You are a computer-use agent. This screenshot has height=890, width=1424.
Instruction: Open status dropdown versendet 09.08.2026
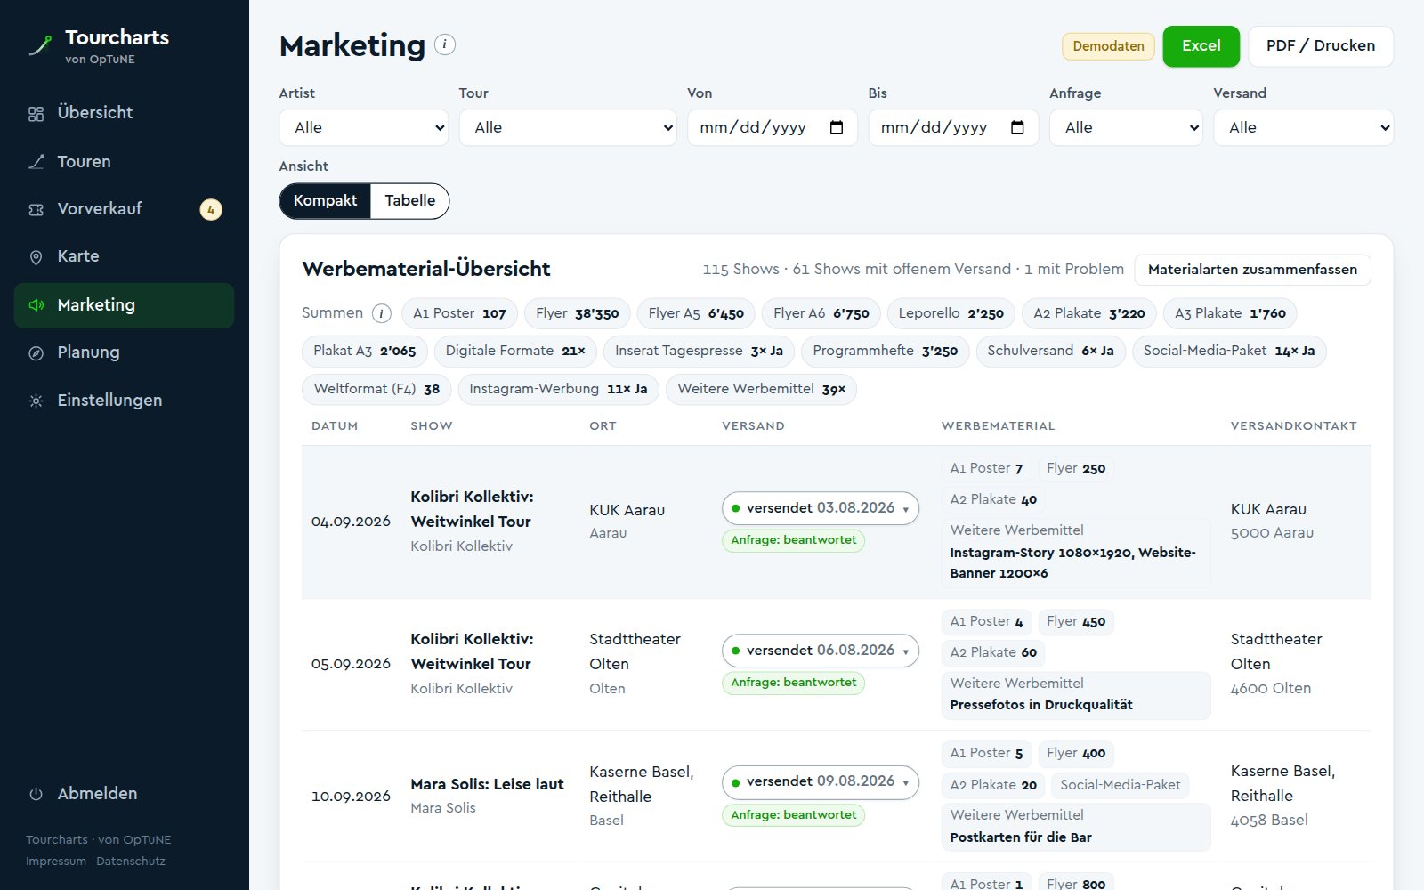[x=821, y=781]
